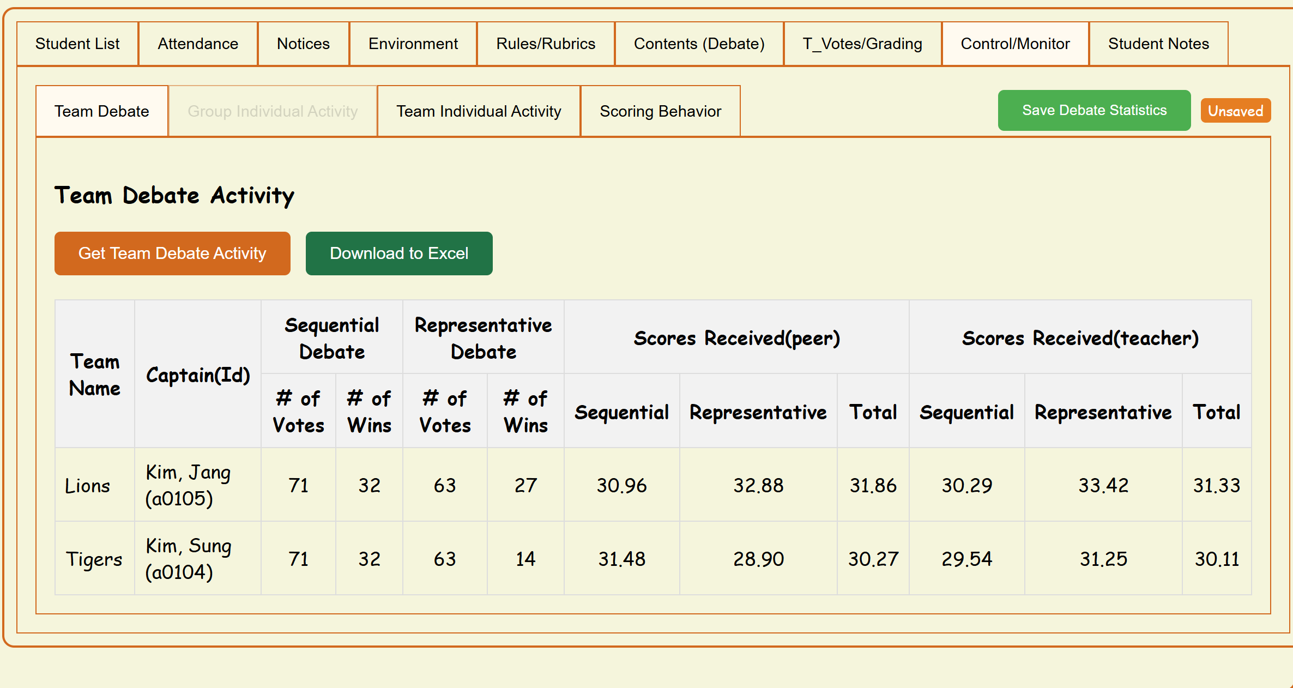Switch to the Team Individual Activity sub-tab
Viewport: 1293px width, 688px height.
[x=479, y=111]
